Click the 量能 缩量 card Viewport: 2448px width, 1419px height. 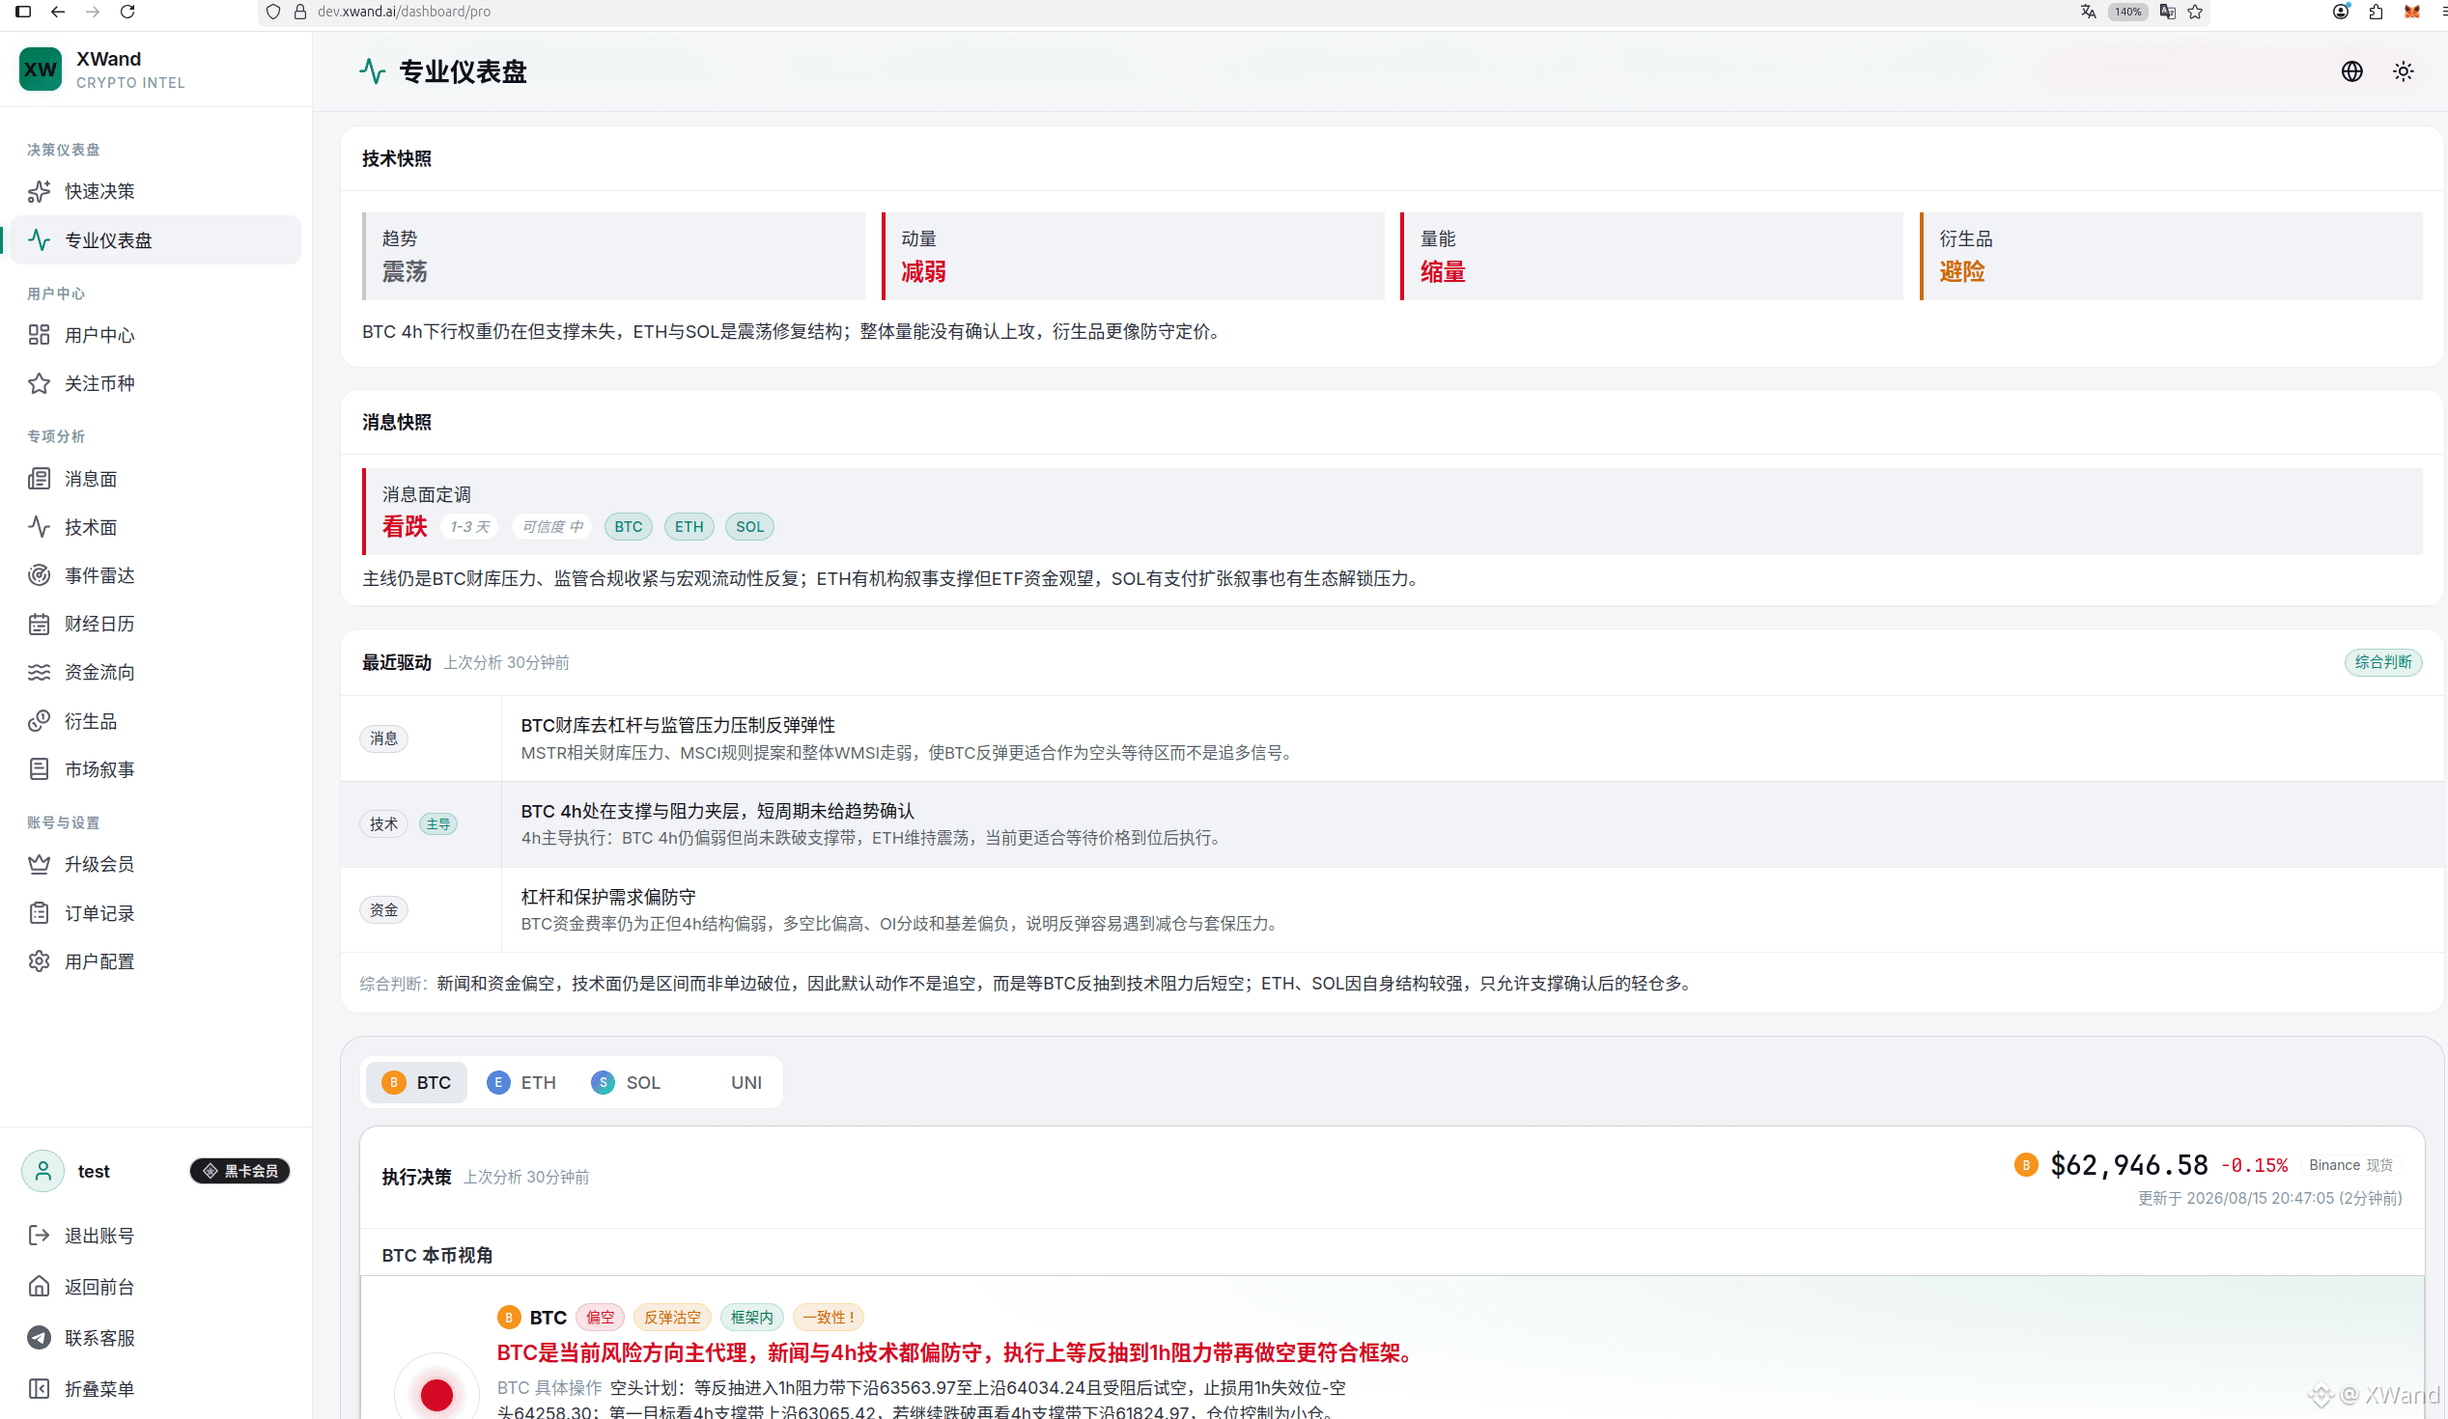(1651, 257)
